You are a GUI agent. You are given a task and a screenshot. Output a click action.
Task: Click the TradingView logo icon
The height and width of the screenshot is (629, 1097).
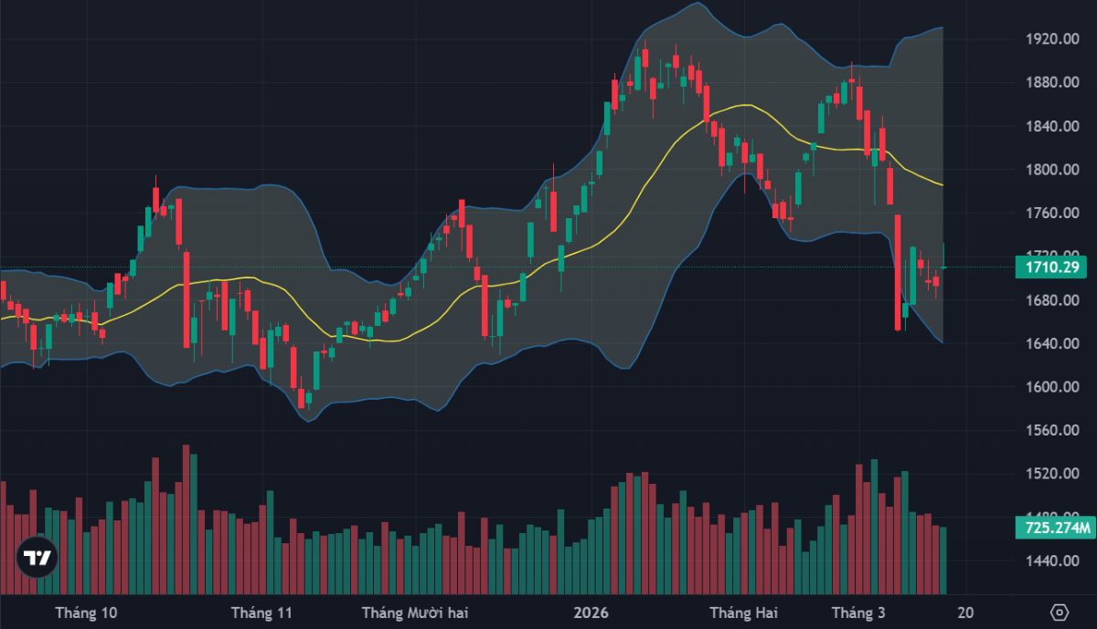click(37, 558)
